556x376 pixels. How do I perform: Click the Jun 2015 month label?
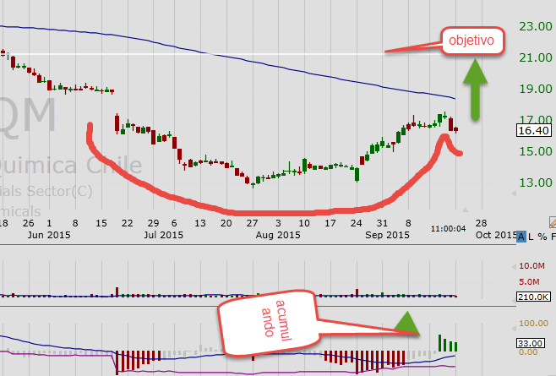(49, 235)
